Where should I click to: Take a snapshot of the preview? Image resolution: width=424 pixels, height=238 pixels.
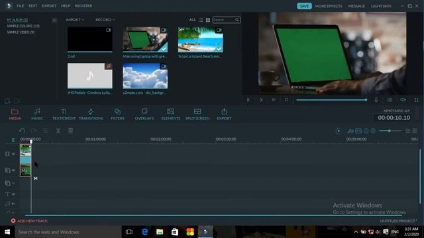pos(390,100)
